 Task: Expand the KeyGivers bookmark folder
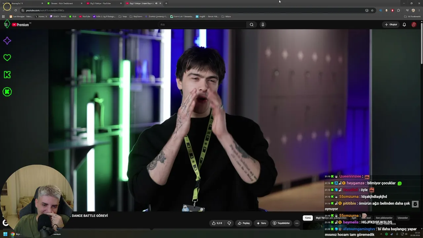click(x=136, y=17)
